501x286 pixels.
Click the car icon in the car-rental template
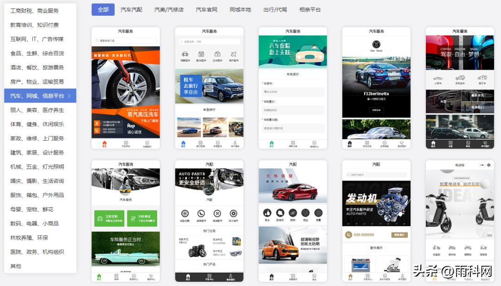185,54
